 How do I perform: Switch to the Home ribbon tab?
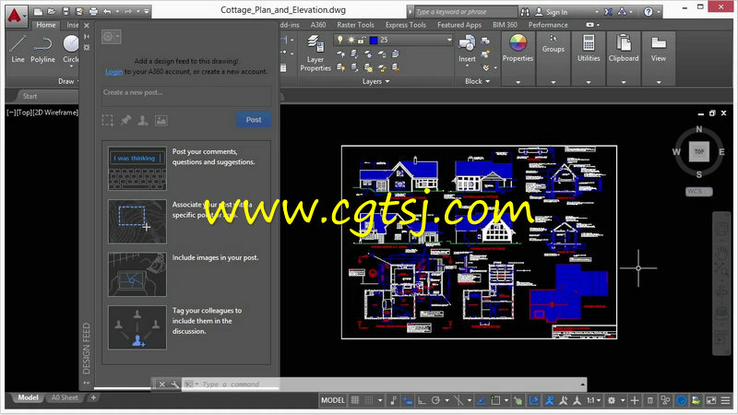pyautogui.click(x=45, y=25)
